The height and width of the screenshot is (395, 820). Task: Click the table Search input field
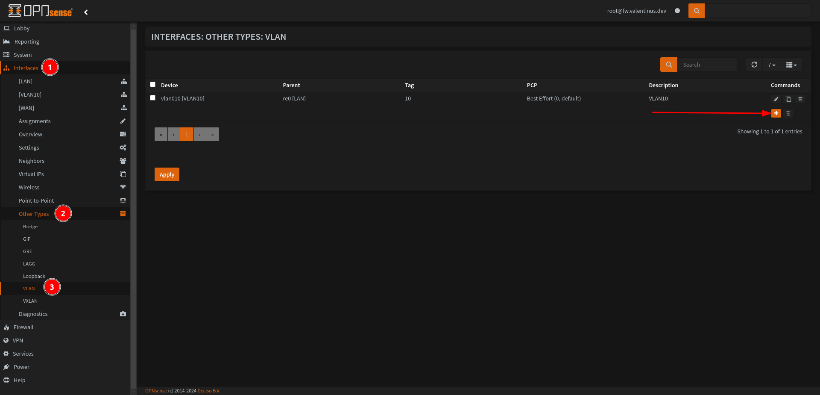pos(707,65)
